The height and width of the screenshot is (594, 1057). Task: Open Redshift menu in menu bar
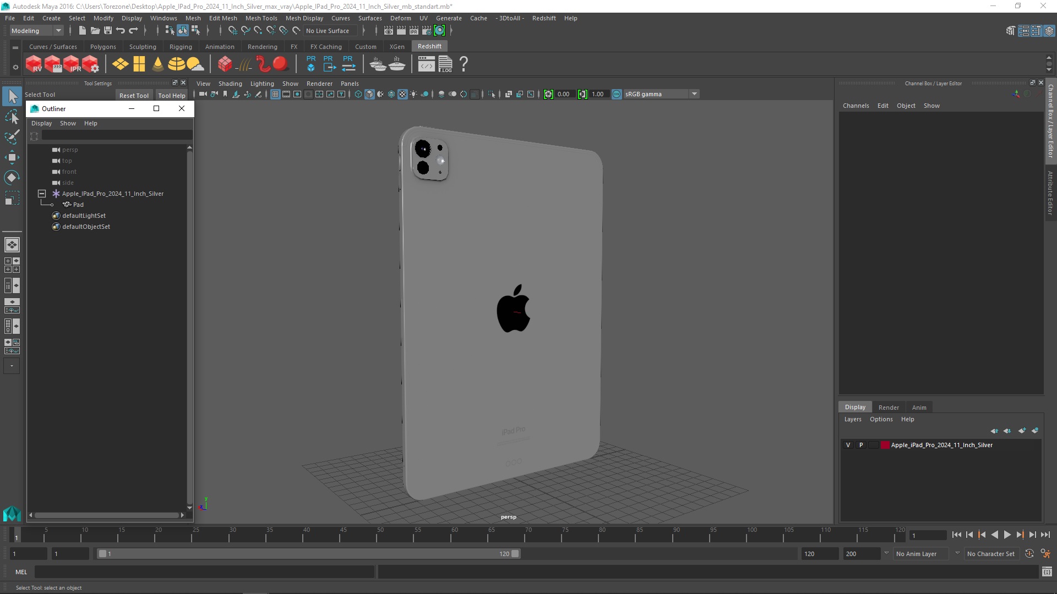544,18
